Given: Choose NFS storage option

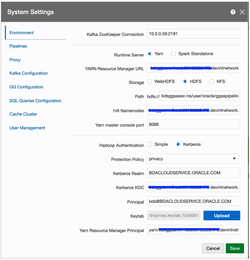Looking at the screenshot, I should [211, 81].
